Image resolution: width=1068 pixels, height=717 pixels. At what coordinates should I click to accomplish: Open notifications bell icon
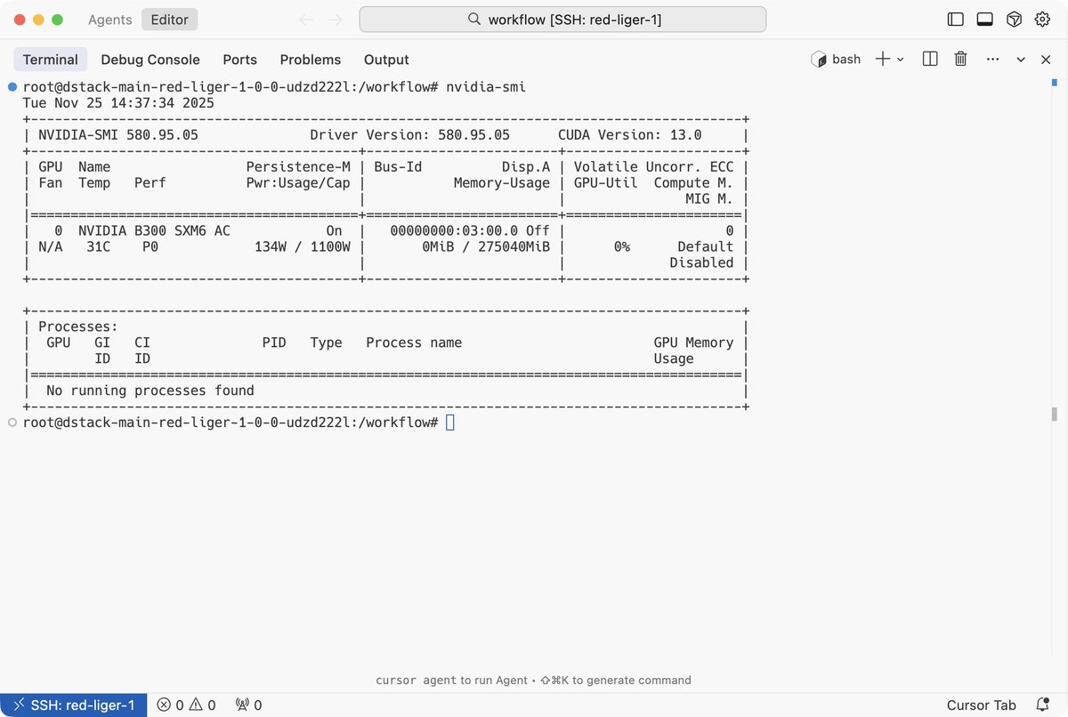[x=1041, y=705]
